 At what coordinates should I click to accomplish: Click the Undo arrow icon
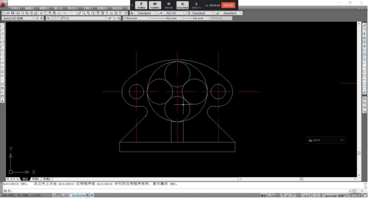(x=65, y=13)
